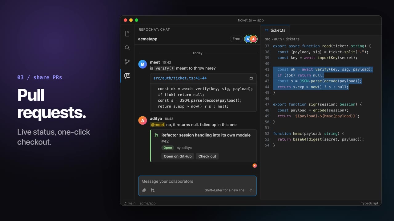
Task: Click the Open status badge on PR
Action: tap(168, 148)
